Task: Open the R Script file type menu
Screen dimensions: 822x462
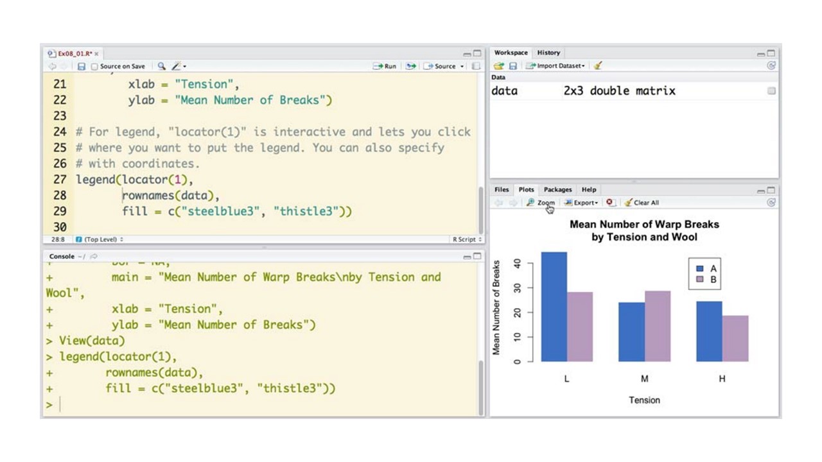Action: pyautogui.click(x=466, y=239)
